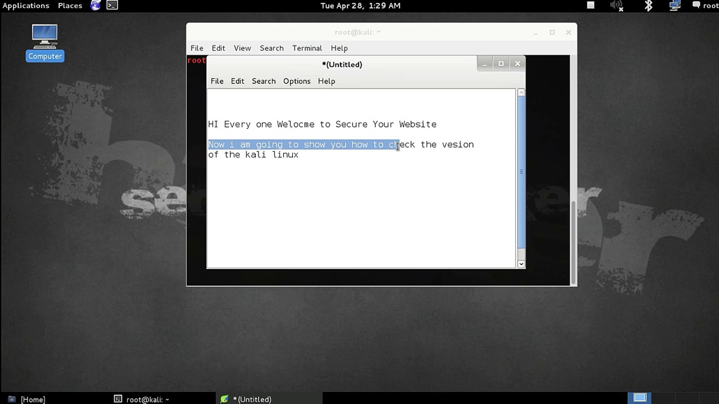Click the muted volume icon in system tray
The width and height of the screenshot is (719, 404).
(616, 6)
